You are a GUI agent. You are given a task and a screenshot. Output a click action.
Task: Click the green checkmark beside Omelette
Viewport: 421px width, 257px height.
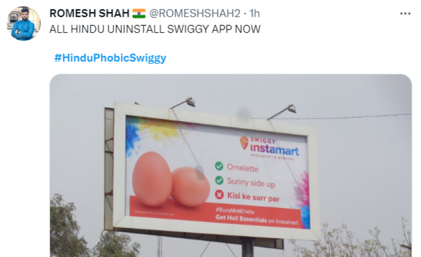[x=219, y=166]
